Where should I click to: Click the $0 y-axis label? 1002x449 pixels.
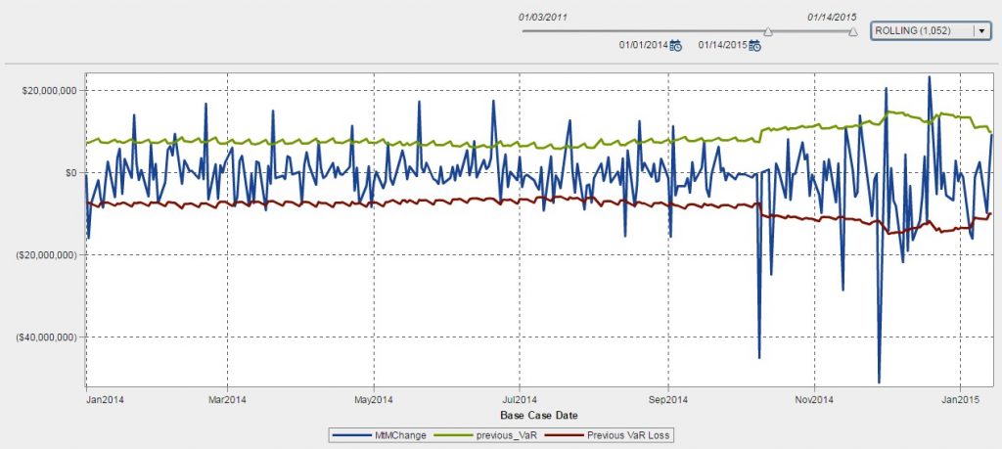click(72, 172)
